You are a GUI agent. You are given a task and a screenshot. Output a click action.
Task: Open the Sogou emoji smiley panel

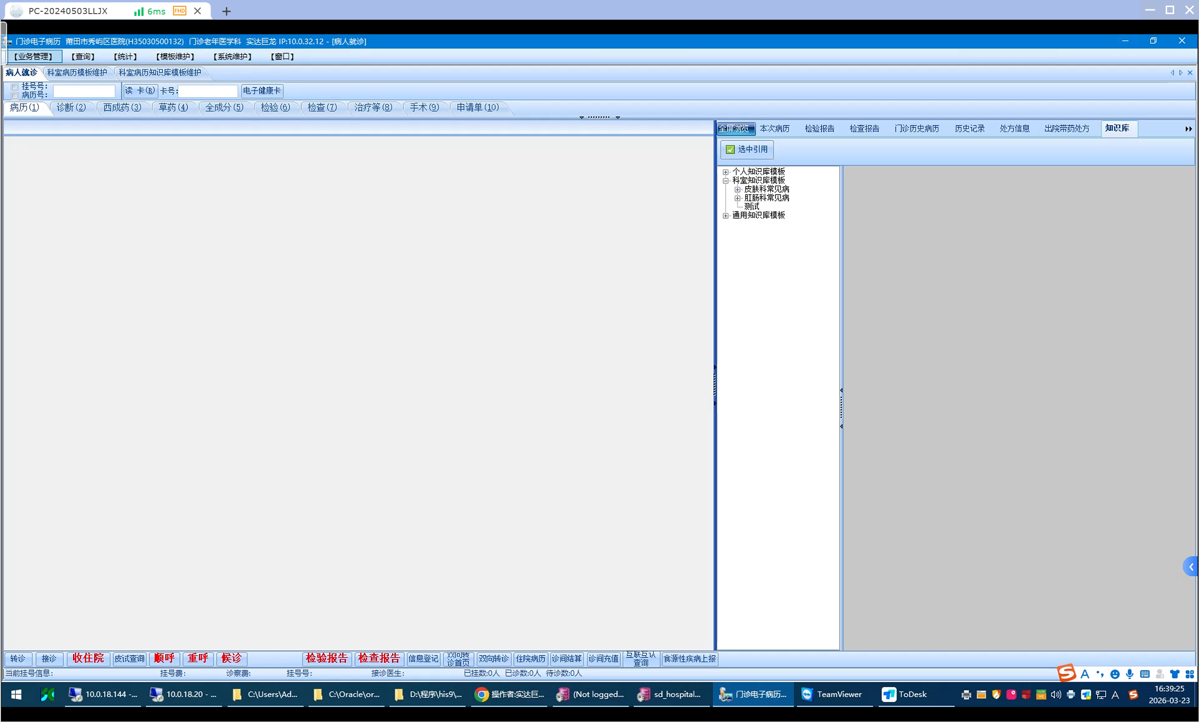point(1115,674)
